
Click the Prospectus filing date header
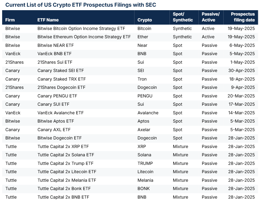pyautogui.click(x=243, y=17)
